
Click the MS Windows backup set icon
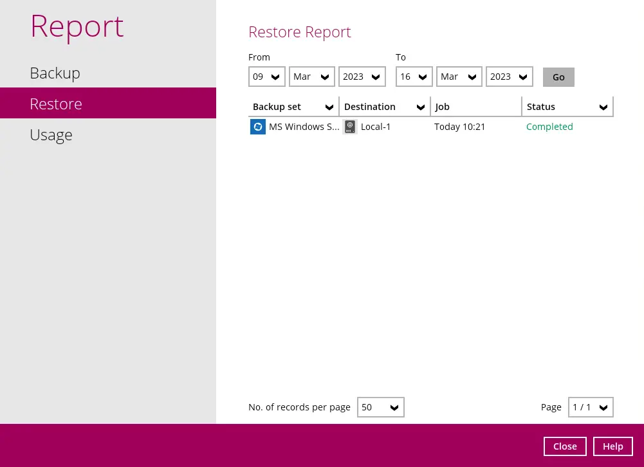258,127
